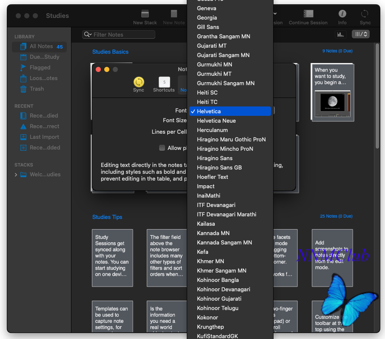Select Hoefler Text font
The height and width of the screenshot is (339, 385).
click(x=230, y=177)
